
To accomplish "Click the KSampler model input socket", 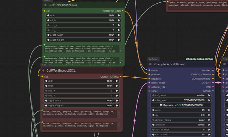I will 149,70.
